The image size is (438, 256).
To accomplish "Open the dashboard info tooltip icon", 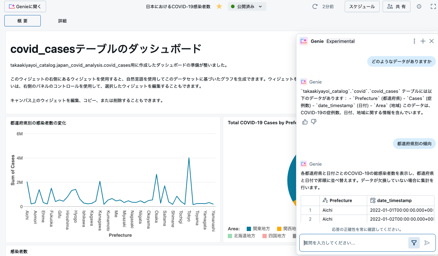I will (x=419, y=6).
